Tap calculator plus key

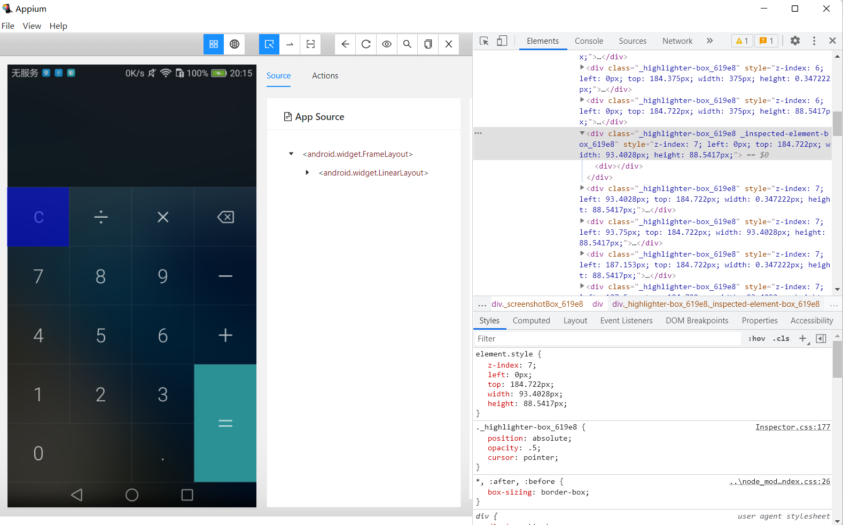[x=225, y=335]
